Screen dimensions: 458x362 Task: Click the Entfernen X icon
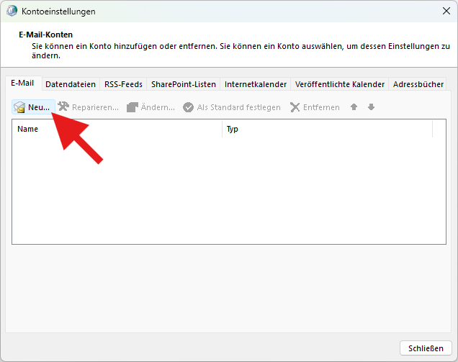pos(295,107)
